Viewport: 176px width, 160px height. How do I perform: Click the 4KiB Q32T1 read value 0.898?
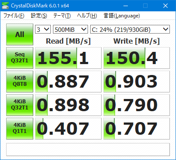pyautogui.click(x=68, y=105)
